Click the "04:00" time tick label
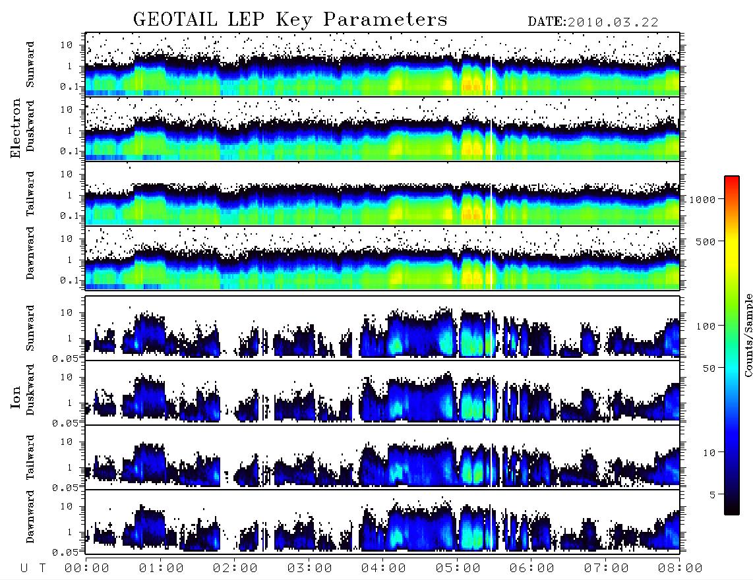The height and width of the screenshot is (580, 753). pos(384,568)
